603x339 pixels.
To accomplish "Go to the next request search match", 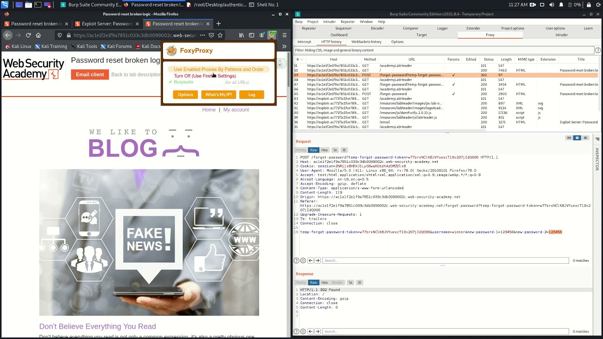I will [x=318, y=260].
